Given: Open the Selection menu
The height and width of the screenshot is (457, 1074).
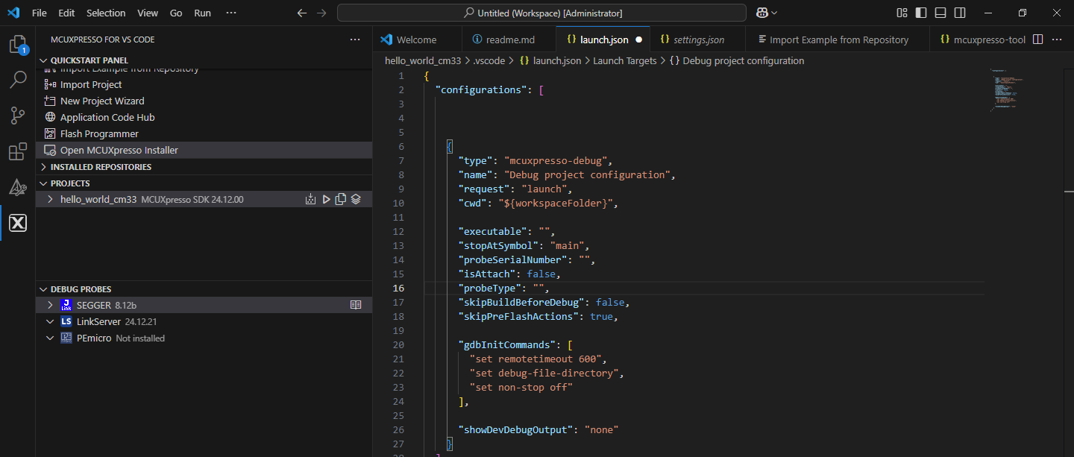Looking at the screenshot, I should coord(106,13).
